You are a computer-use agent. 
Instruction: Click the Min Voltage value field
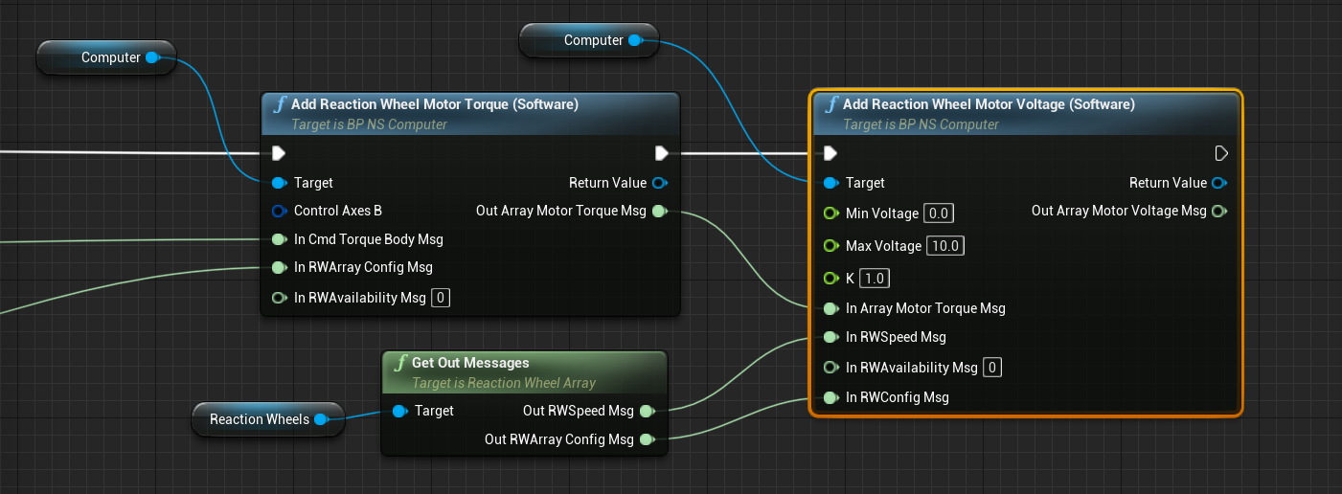[x=939, y=213]
